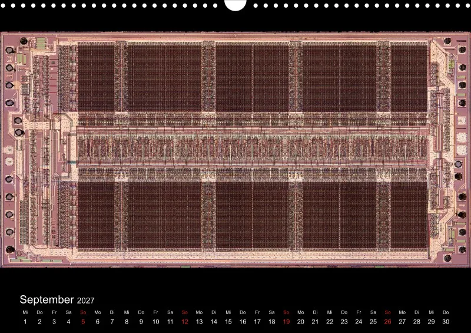Select day 29 of September

432,322
